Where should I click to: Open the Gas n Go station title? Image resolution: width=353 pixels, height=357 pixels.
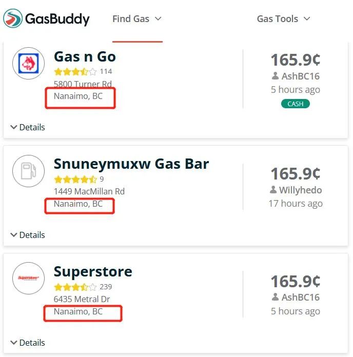point(85,57)
